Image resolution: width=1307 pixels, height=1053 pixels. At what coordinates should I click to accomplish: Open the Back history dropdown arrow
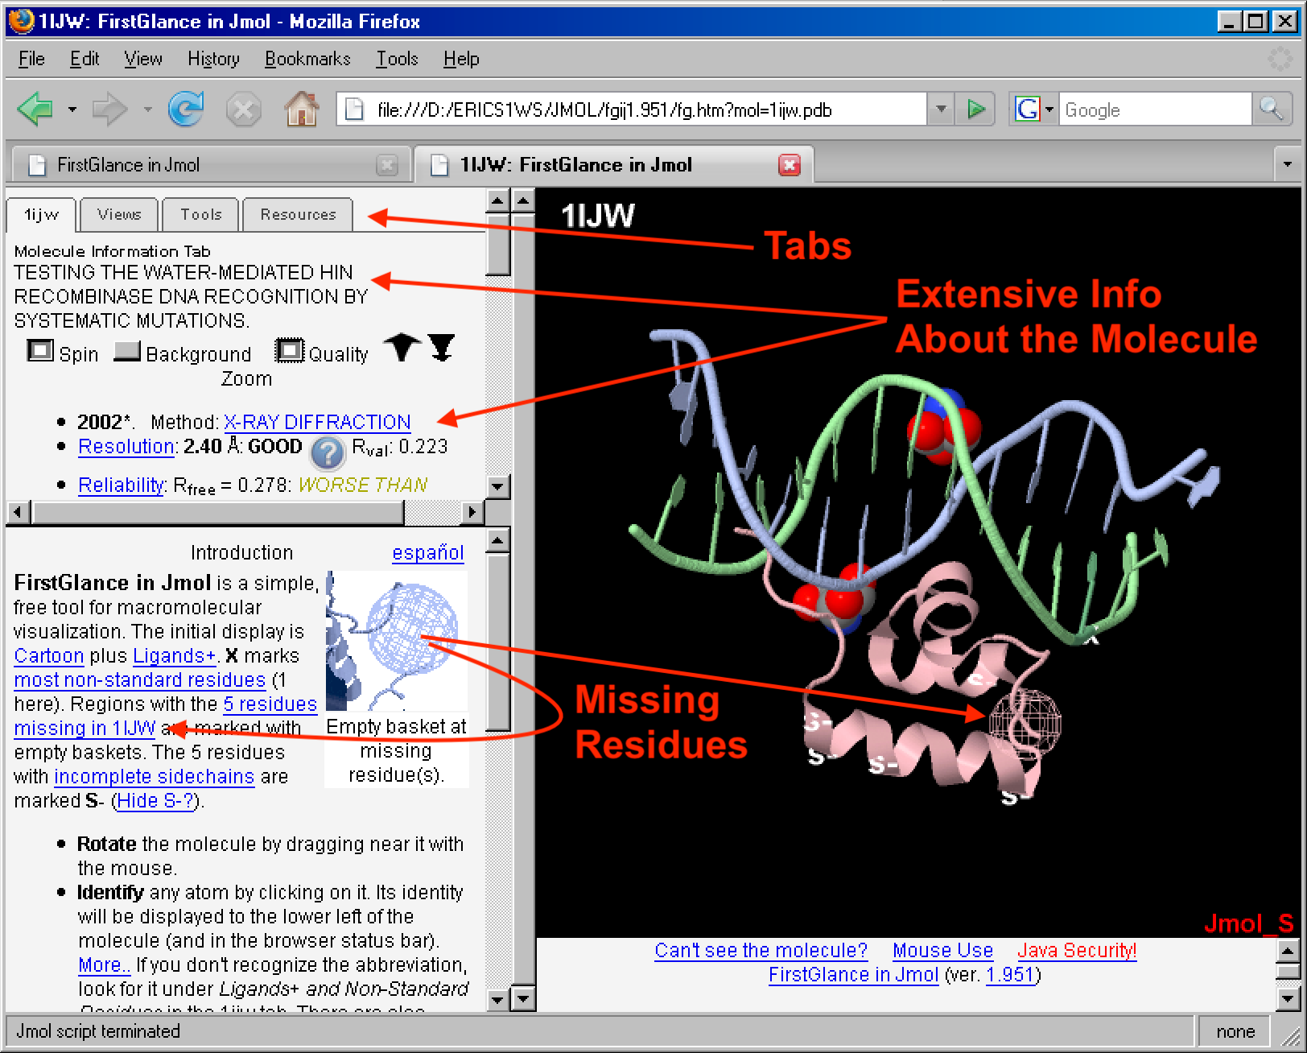click(x=72, y=109)
